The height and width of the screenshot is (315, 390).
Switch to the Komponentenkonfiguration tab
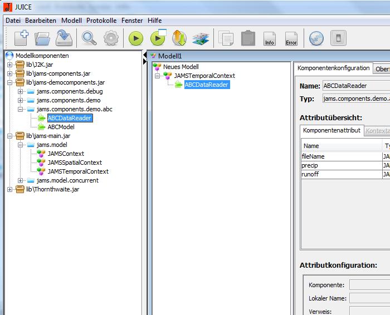(x=333, y=68)
